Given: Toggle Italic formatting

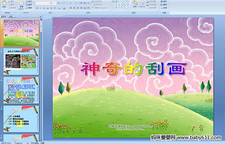Looking at the screenshot, I should point(40,8).
